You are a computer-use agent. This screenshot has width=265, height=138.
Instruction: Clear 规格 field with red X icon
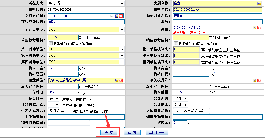pos(259,28)
